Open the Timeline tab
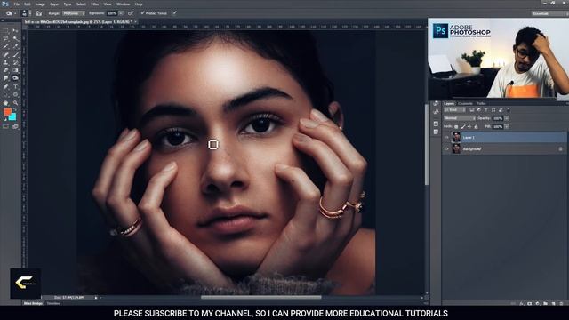 click(53, 303)
